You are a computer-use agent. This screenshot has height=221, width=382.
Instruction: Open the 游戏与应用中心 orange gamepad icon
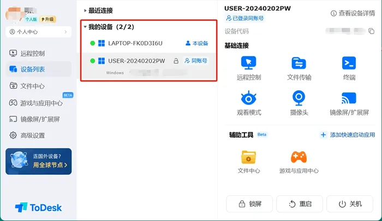tap(299, 157)
